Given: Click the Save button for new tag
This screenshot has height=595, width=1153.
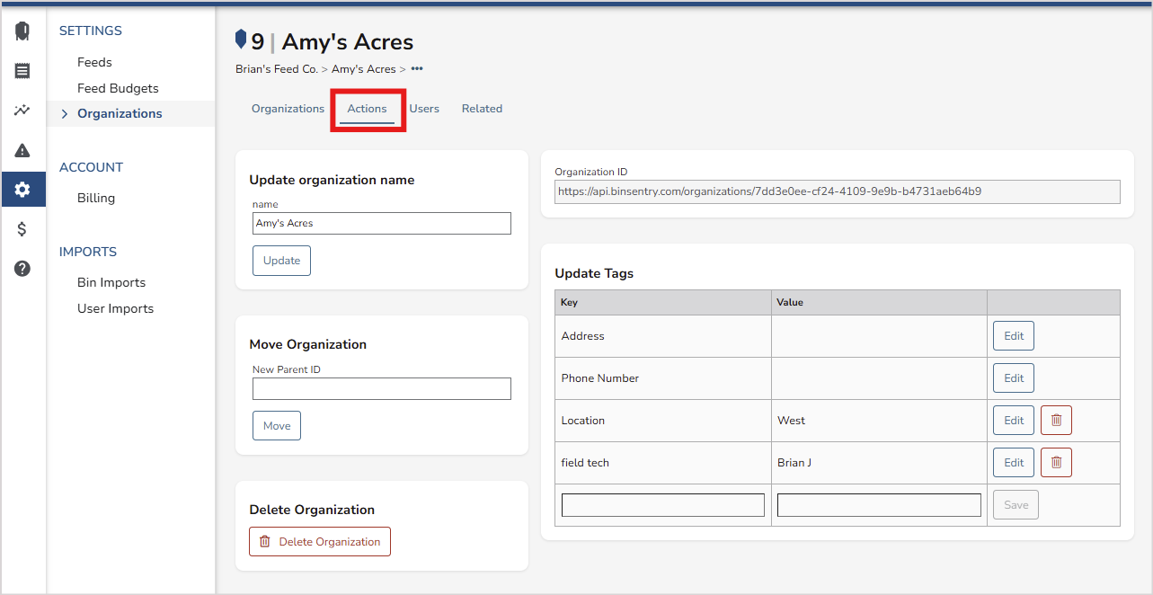Looking at the screenshot, I should pos(1016,504).
